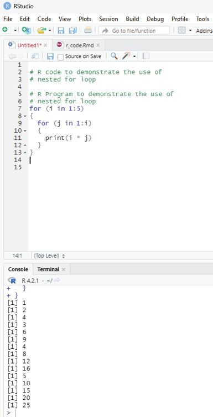Click the Find/Replace magnifier icon
The height and width of the screenshot is (417, 213).
[114, 56]
